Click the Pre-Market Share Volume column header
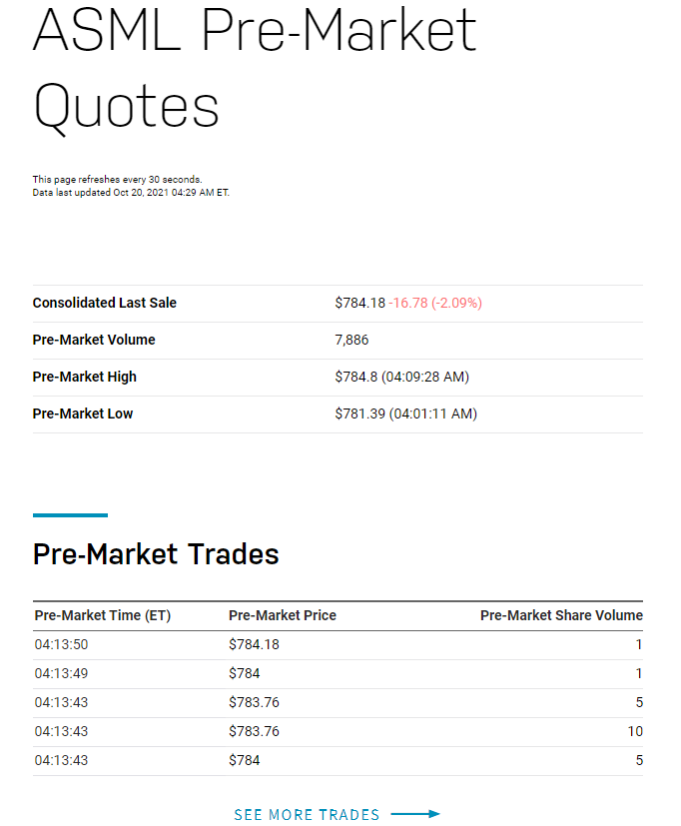Viewport: 681px width, 826px height. click(561, 615)
